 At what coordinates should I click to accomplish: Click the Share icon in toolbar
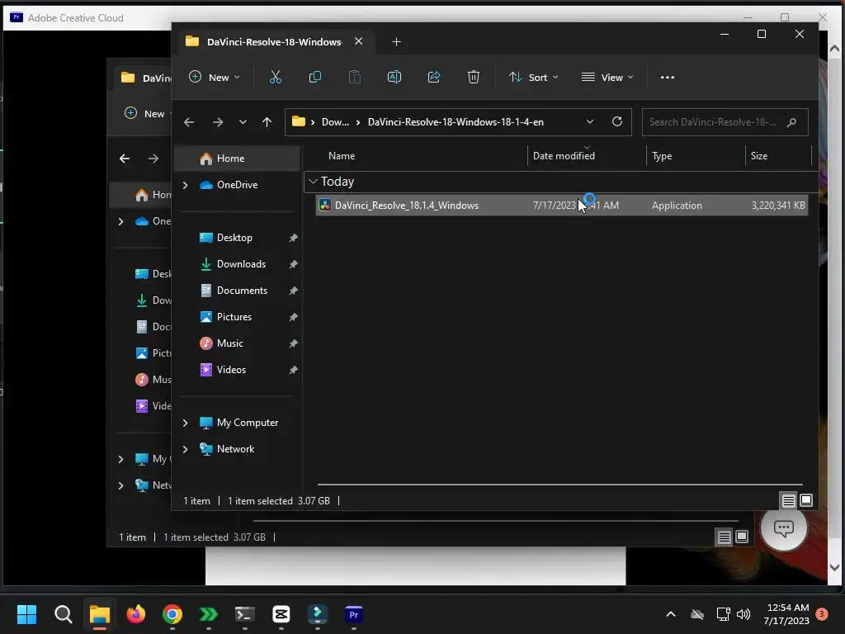pyautogui.click(x=434, y=77)
